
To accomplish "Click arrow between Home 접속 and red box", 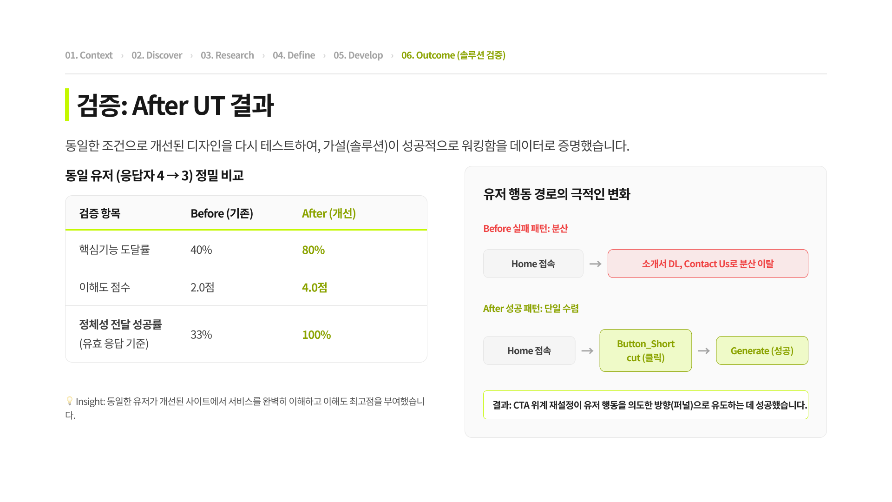I will tap(596, 264).
